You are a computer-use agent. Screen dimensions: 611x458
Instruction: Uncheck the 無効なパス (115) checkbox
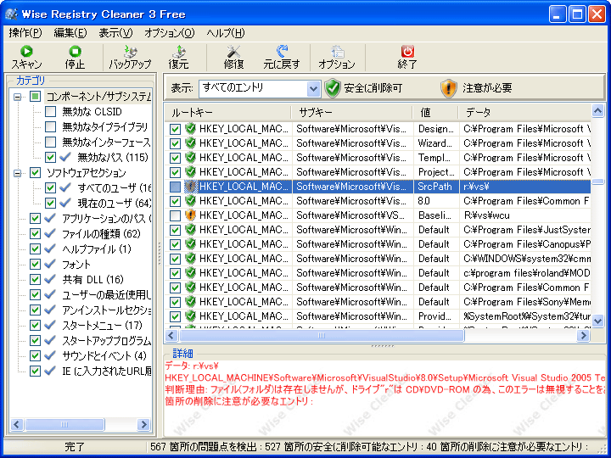point(50,157)
